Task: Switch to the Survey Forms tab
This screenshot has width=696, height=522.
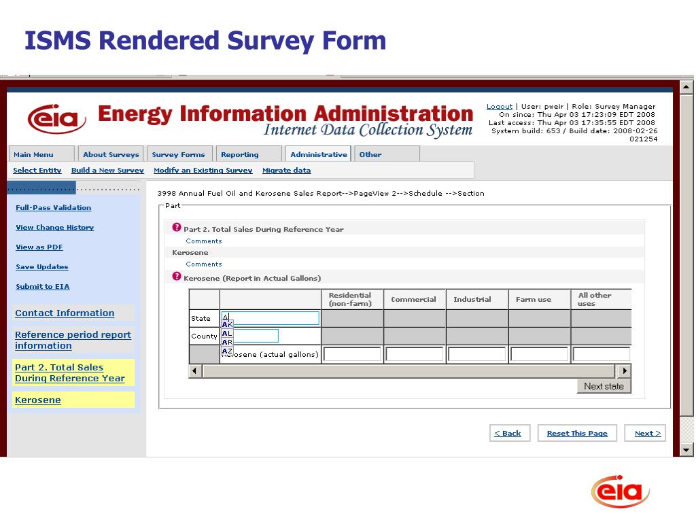Action: [179, 154]
